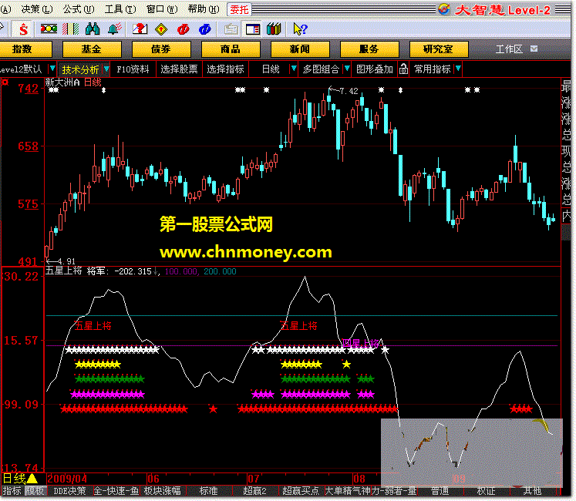The image size is (576, 501).
Task: Click the 五星上将 indicator name label
Action: (x=63, y=271)
